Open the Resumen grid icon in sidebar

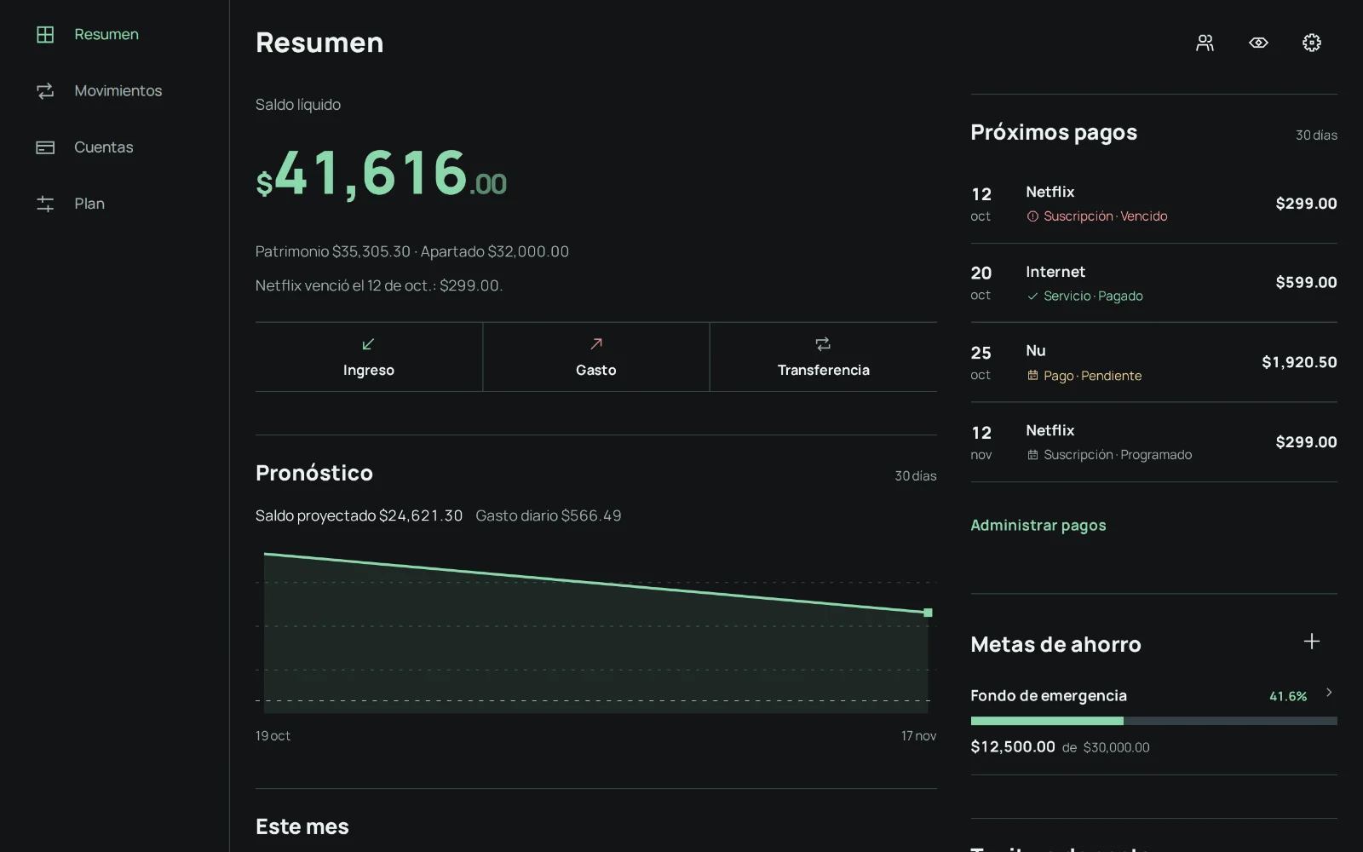click(x=45, y=34)
